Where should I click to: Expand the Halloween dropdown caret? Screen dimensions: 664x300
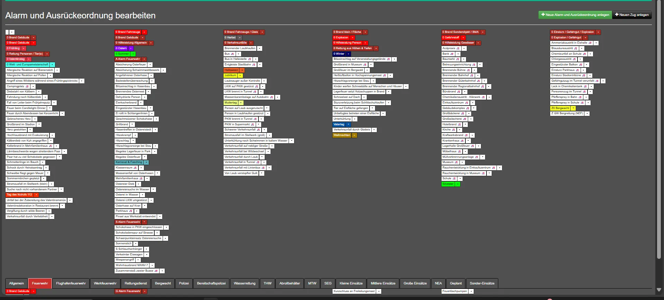point(242,70)
